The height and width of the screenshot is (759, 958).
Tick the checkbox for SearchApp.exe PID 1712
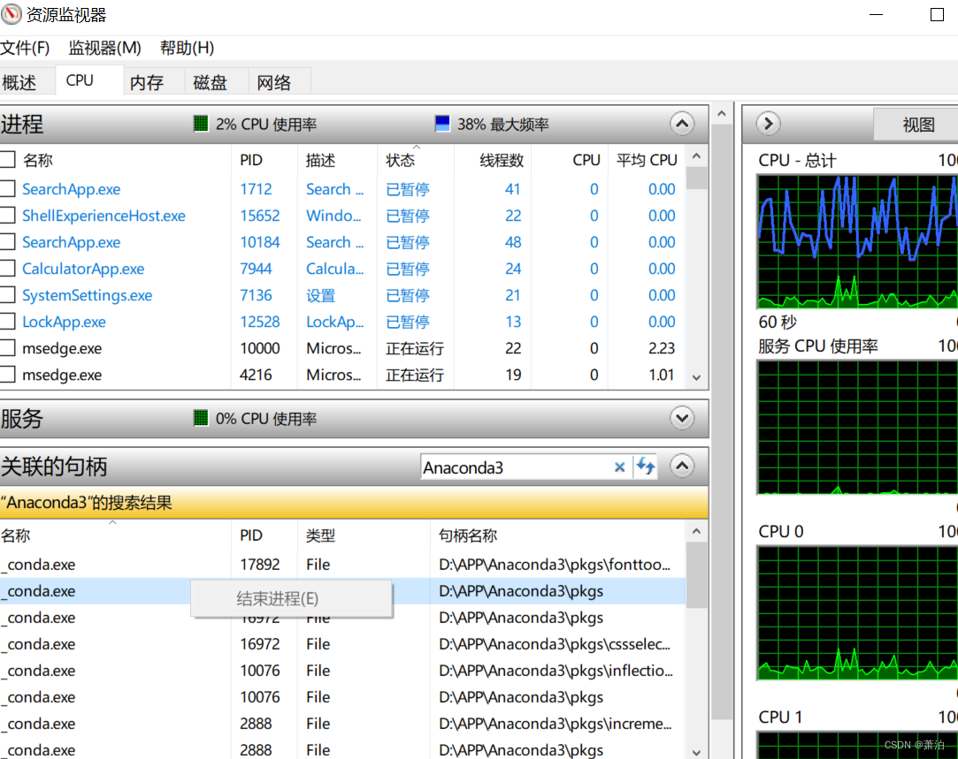pos(7,188)
